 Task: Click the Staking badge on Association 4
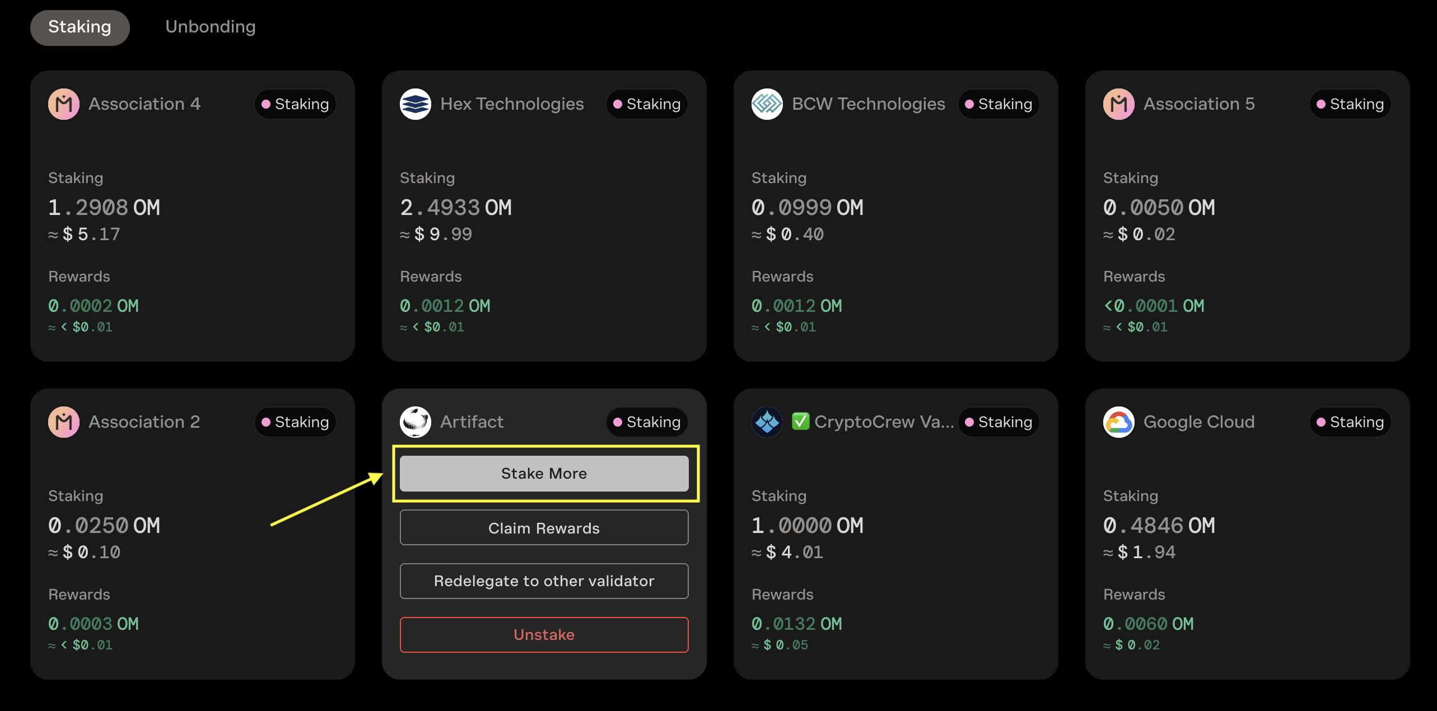(x=295, y=104)
